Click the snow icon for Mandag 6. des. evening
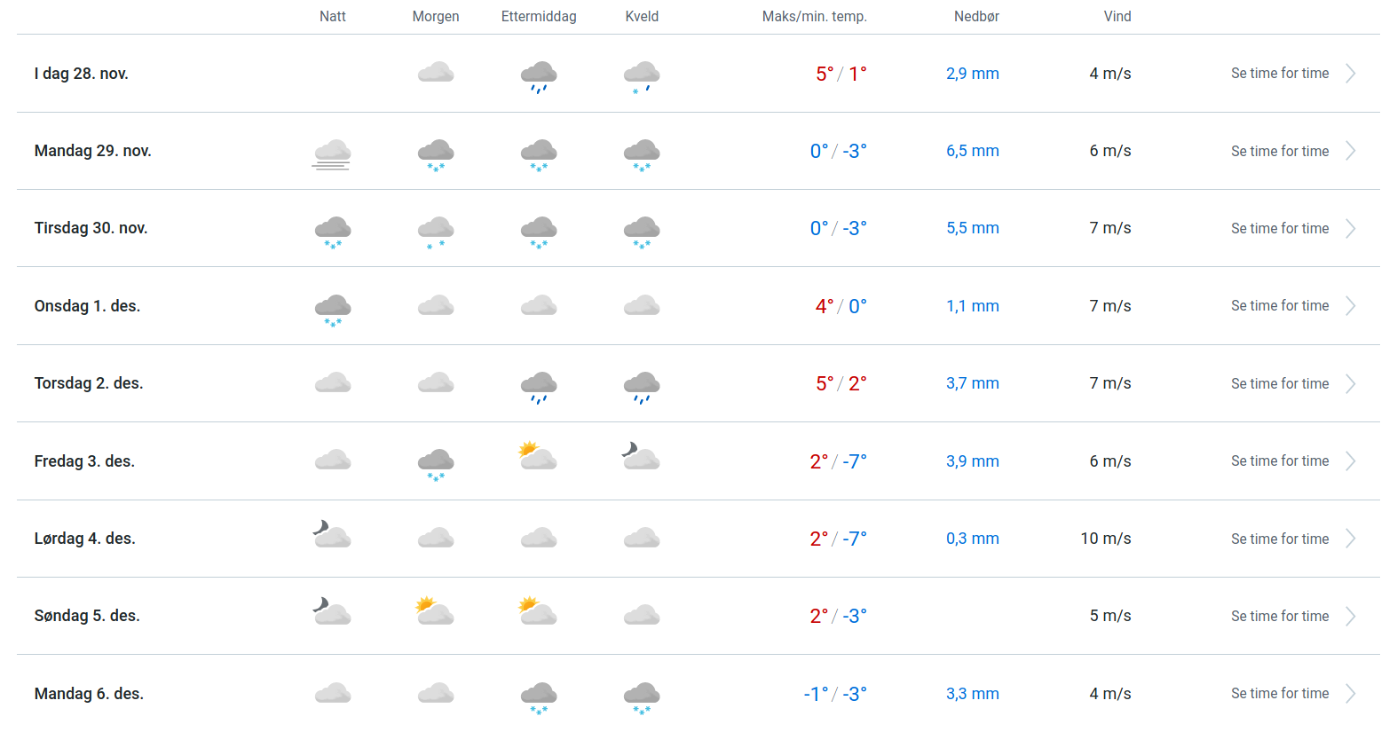This screenshot has height=732, width=1397. [x=642, y=696]
